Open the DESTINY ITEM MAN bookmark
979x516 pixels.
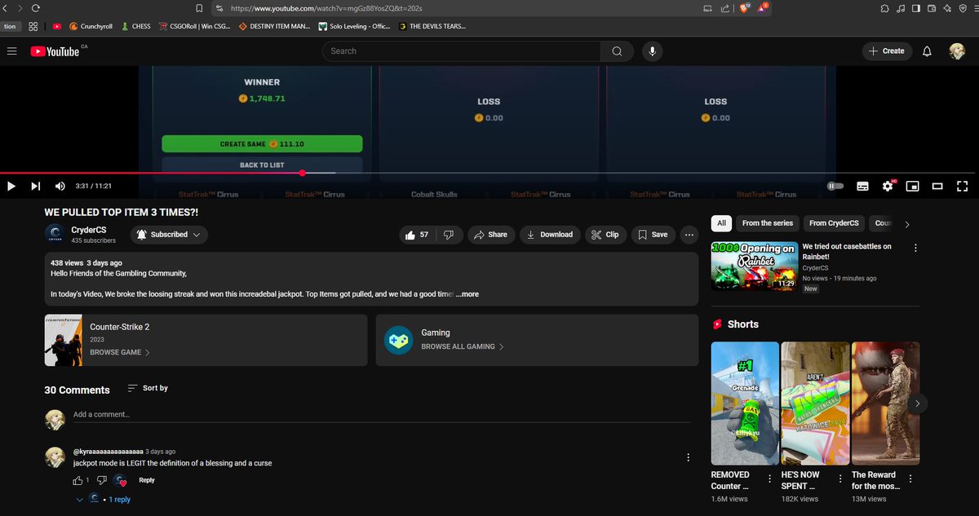point(275,26)
